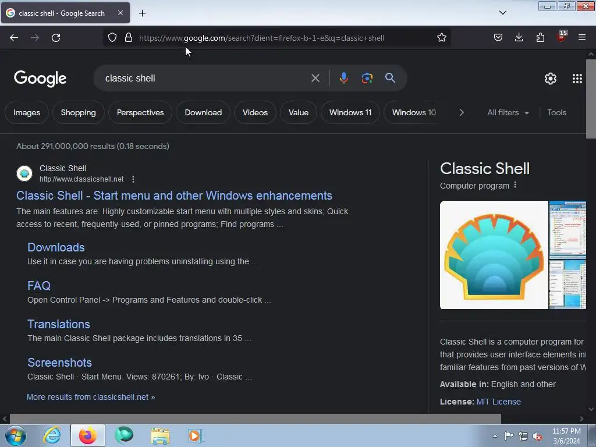Image resolution: width=596 pixels, height=447 pixels.
Task: Open the three-dot menu beside classicshell.net
Action: pyautogui.click(x=133, y=179)
